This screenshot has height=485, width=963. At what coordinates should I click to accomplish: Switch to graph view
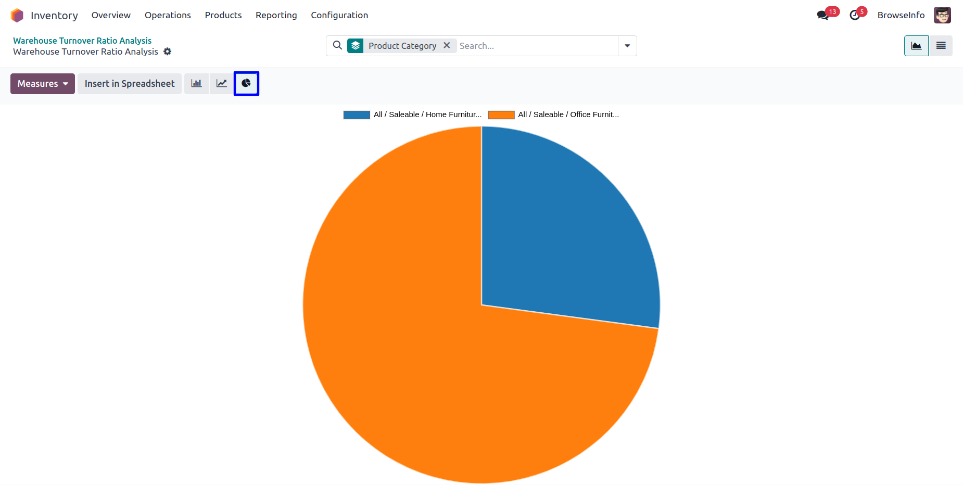[x=916, y=46]
